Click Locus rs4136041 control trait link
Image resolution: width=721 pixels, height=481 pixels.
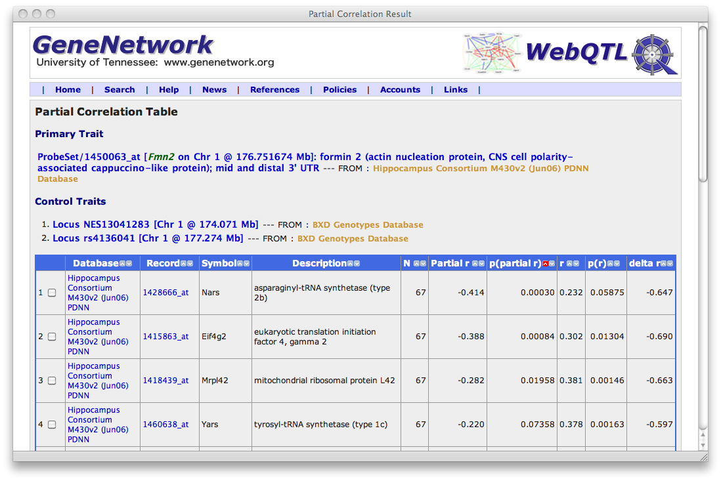pyautogui.click(x=148, y=238)
